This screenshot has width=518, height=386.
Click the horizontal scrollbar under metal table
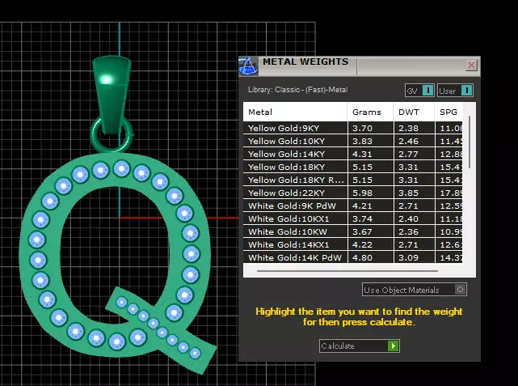[x=347, y=271]
